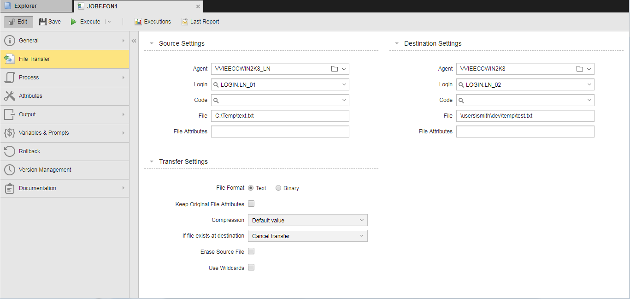Select Binary file format radio
Viewport: 630px width, 299px height.
click(278, 188)
